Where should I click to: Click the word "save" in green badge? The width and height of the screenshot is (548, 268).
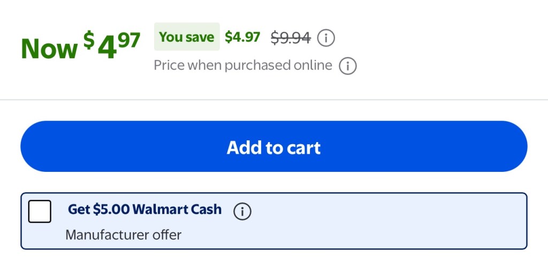click(x=200, y=37)
